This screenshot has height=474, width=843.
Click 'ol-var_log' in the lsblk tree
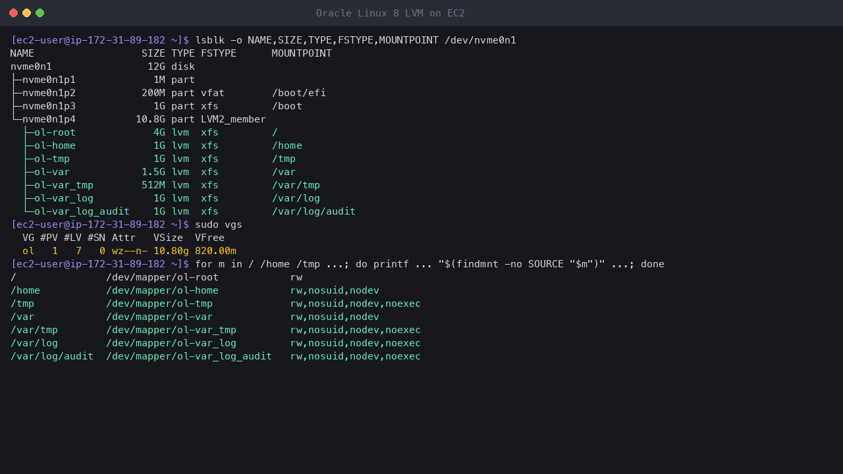click(64, 198)
